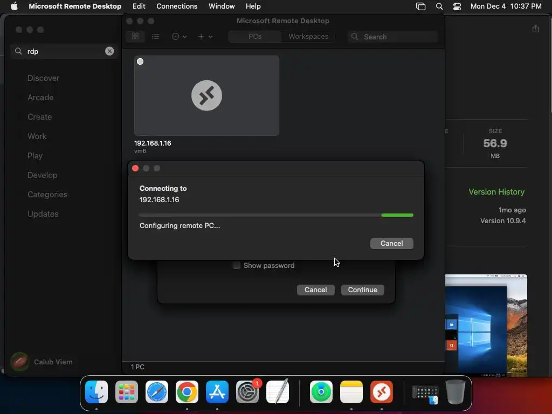Click the 192.168.1.16 PC name label
Image resolution: width=552 pixels, height=414 pixels.
pos(153,143)
